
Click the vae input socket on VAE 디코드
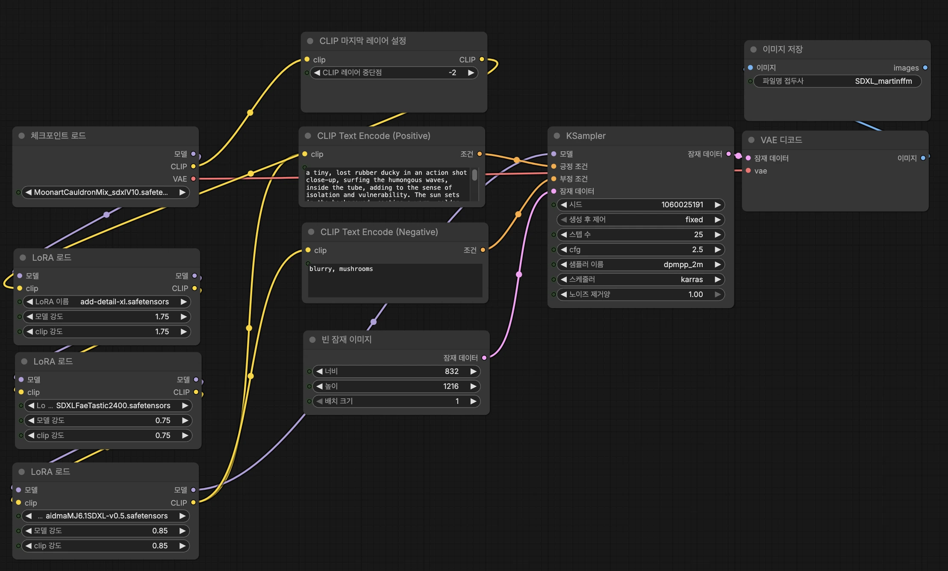coord(748,171)
